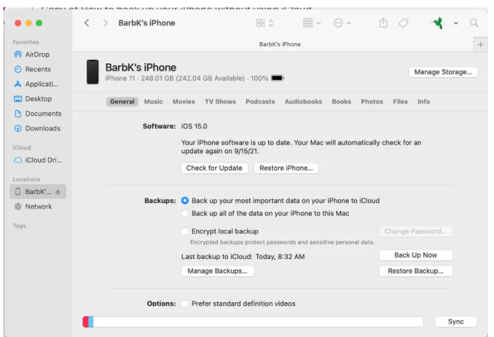Add a new tab with plus icon
This screenshot has width=494, height=337.
(x=480, y=44)
